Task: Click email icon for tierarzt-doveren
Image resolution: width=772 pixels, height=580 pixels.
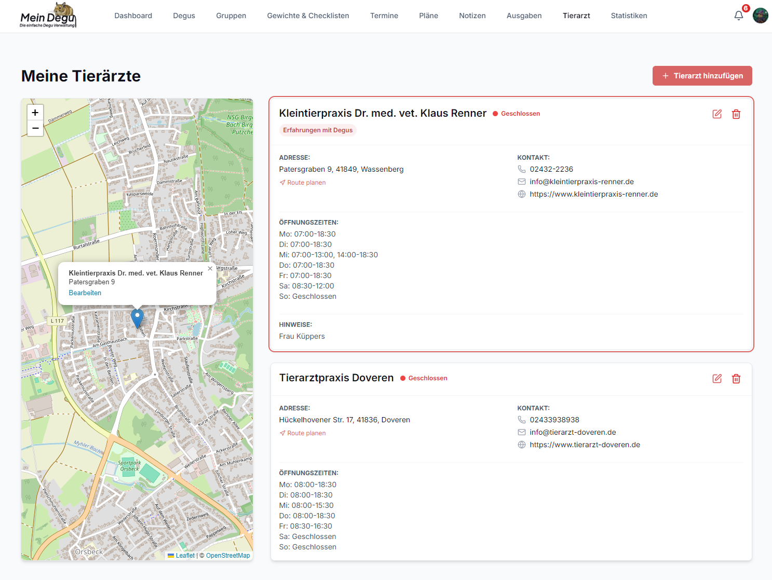Action: pyautogui.click(x=522, y=432)
